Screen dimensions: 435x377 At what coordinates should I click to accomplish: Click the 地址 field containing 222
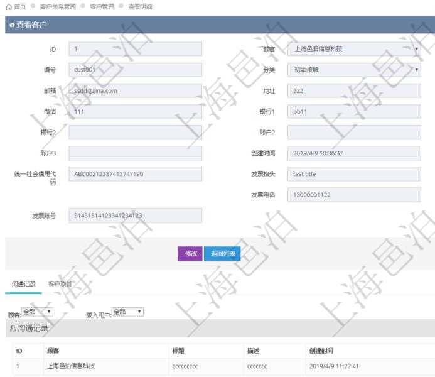coord(354,90)
